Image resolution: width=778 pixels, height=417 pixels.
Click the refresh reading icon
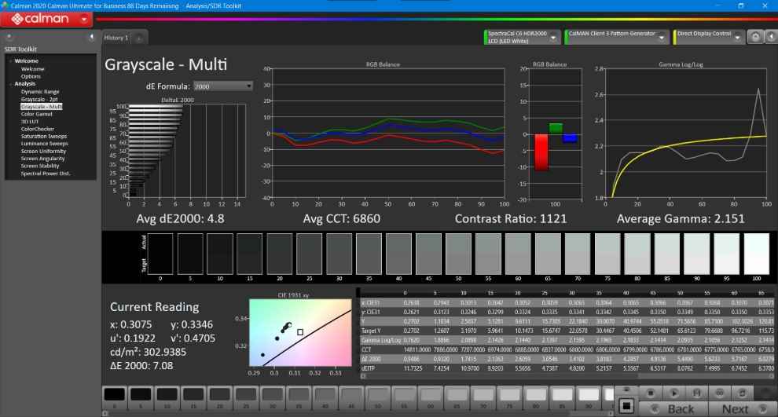(742, 393)
